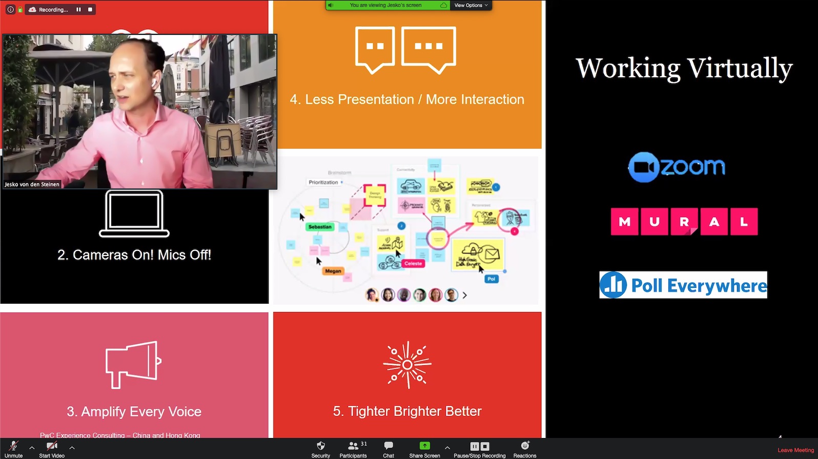Turn on camera with Start Video
This screenshot has height=459, width=818.
(x=52, y=449)
